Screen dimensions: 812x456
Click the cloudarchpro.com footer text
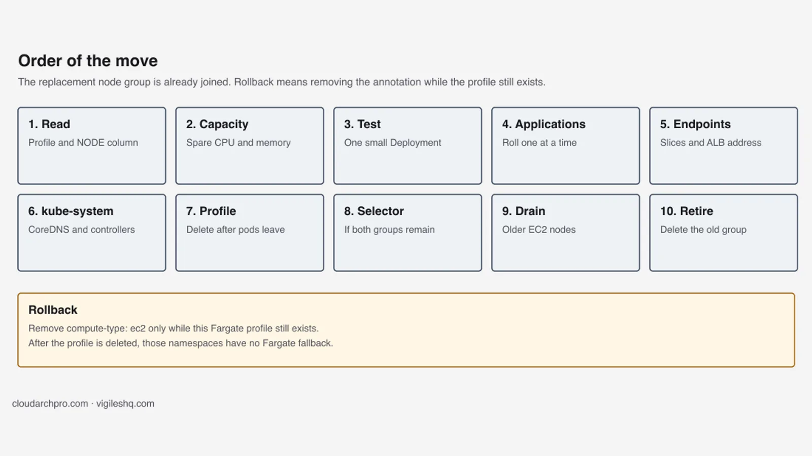[x=50, y=404]
